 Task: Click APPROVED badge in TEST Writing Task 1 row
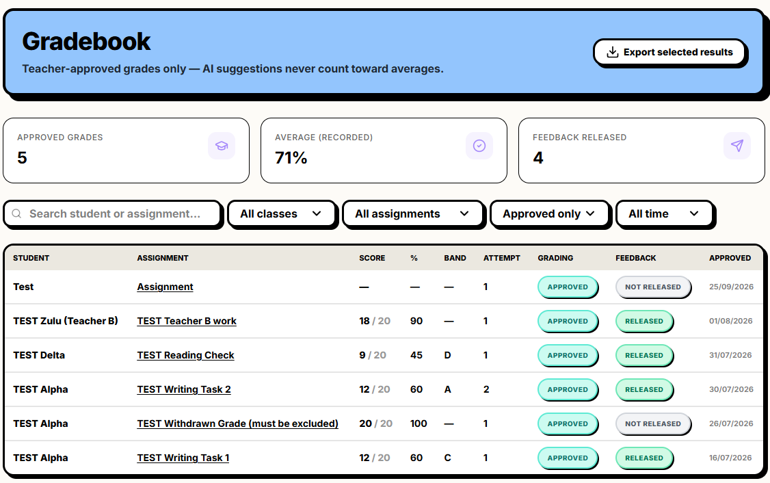568,458
